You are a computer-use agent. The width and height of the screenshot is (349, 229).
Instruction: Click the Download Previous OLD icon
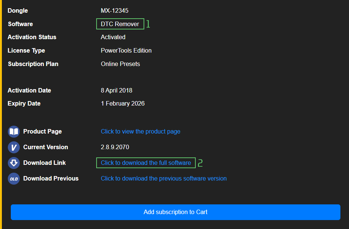[14, 179]
